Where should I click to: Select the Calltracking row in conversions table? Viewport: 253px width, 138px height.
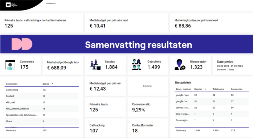pyautogui.click(x=41, y=90)
